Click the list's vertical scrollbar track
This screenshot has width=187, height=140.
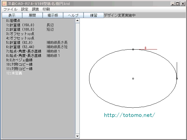coord(77,78)
